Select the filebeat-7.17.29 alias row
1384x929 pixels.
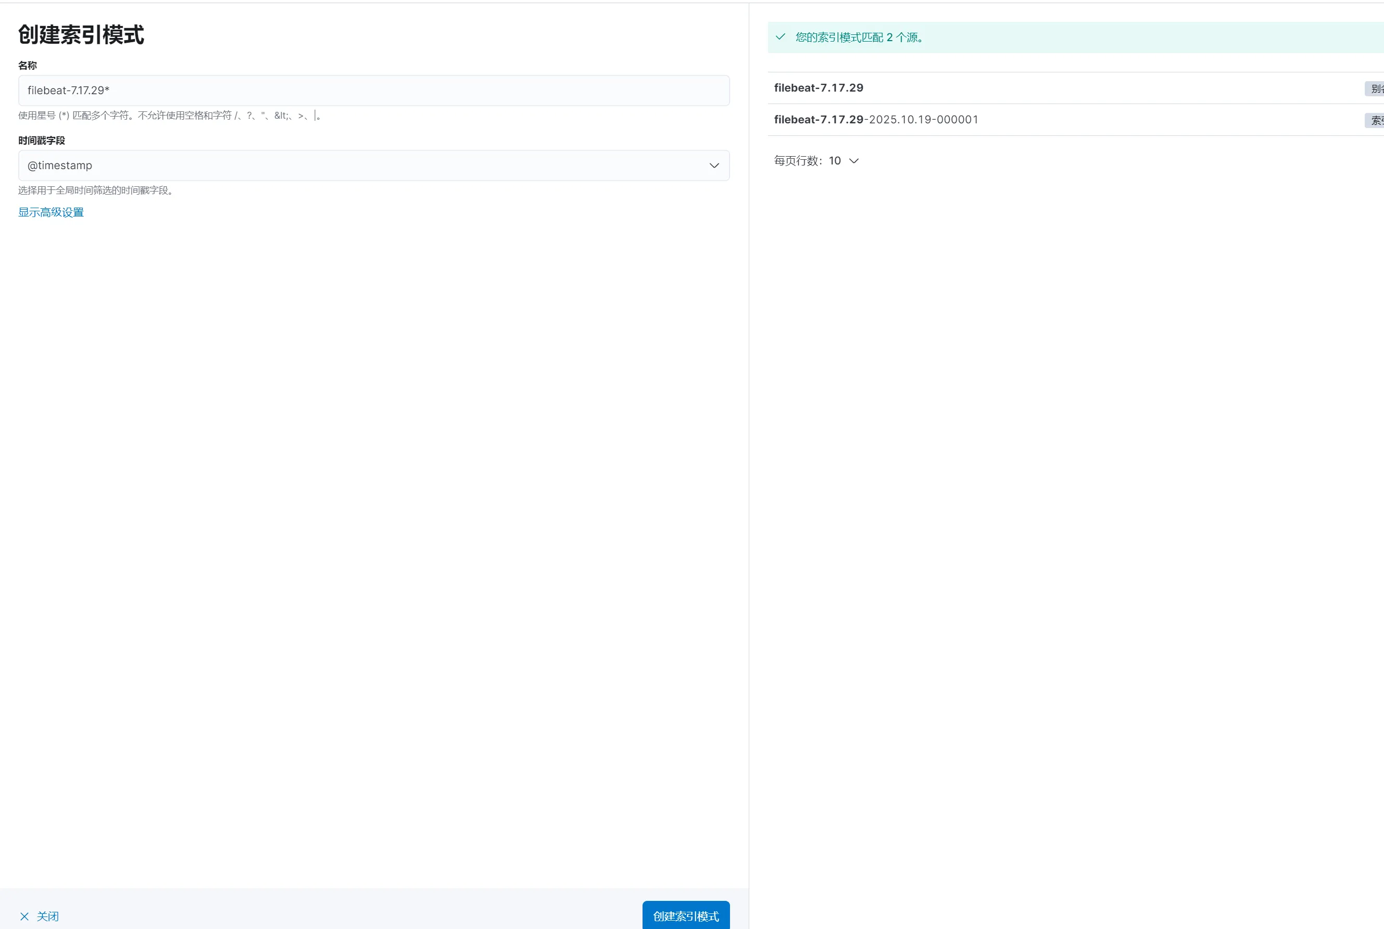point(819,88)
